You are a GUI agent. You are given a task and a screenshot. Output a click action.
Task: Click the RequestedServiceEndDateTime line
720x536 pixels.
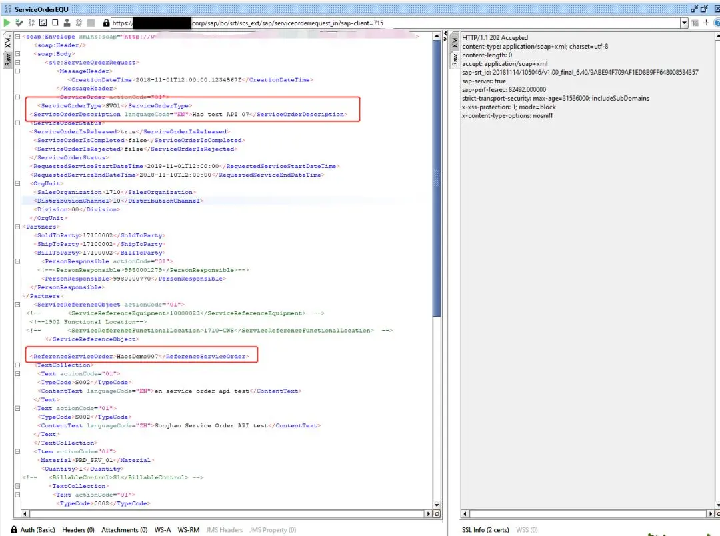point(177,175)
